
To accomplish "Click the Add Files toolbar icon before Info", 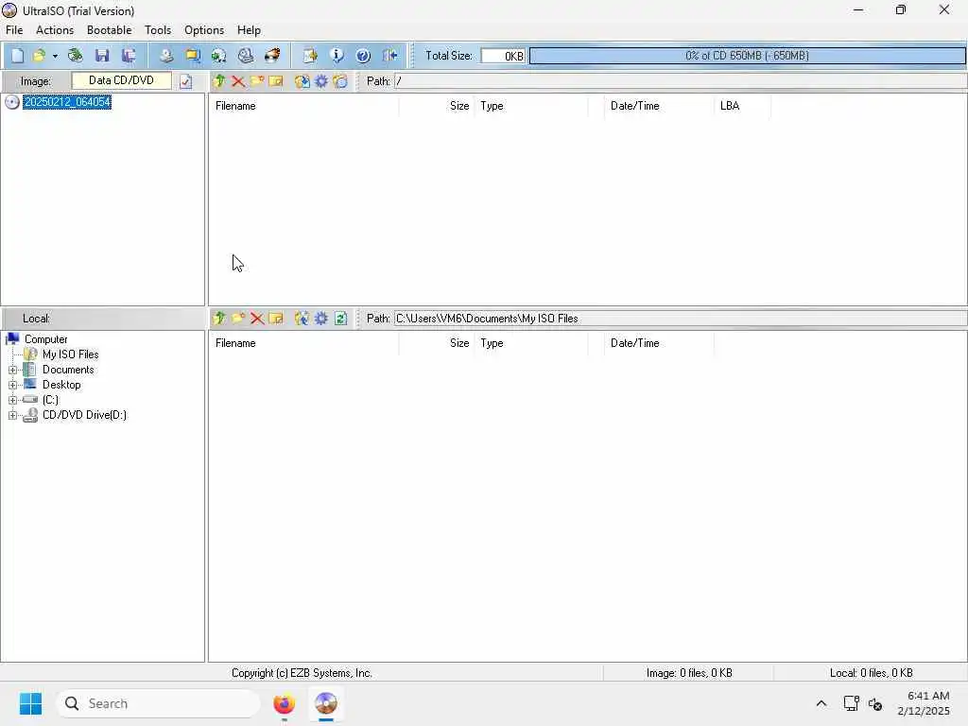I will click(x=310, y=56).
